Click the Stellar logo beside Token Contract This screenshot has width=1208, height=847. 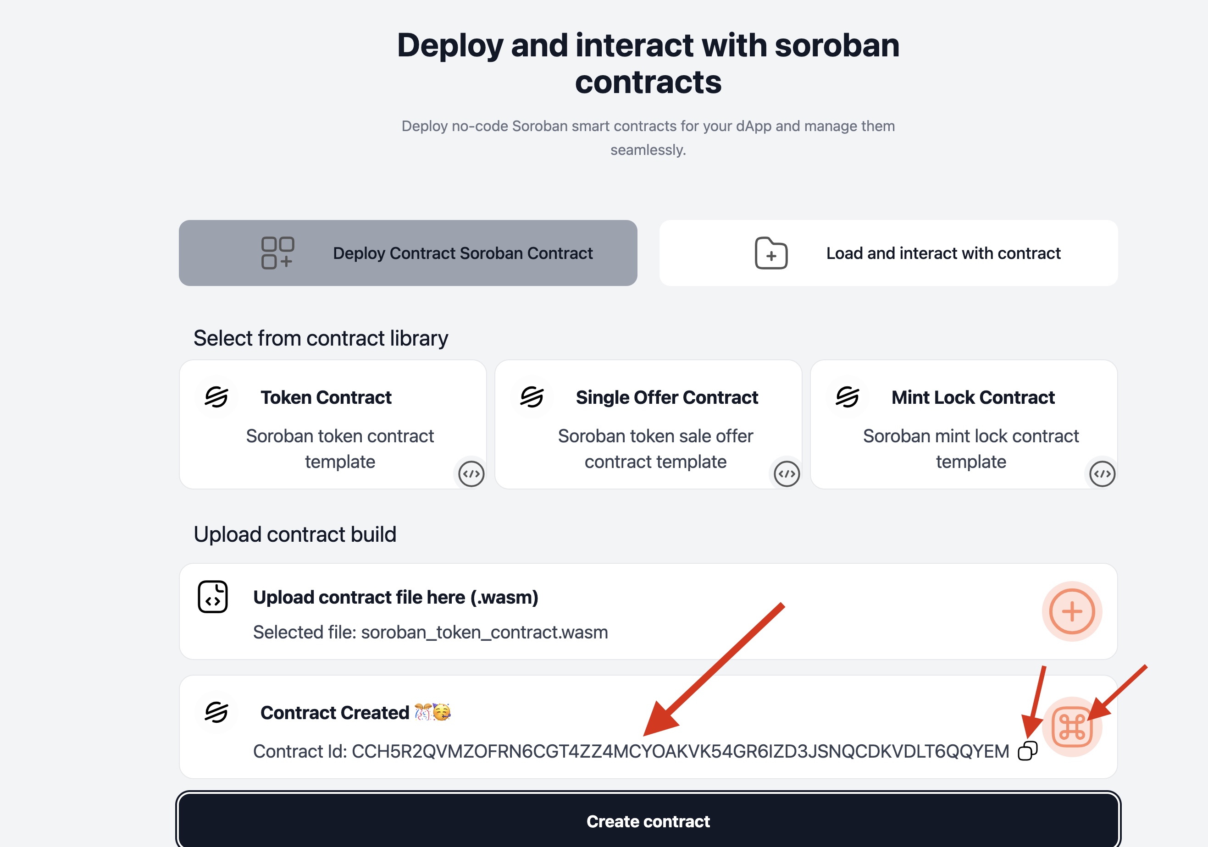coord(216,397)
